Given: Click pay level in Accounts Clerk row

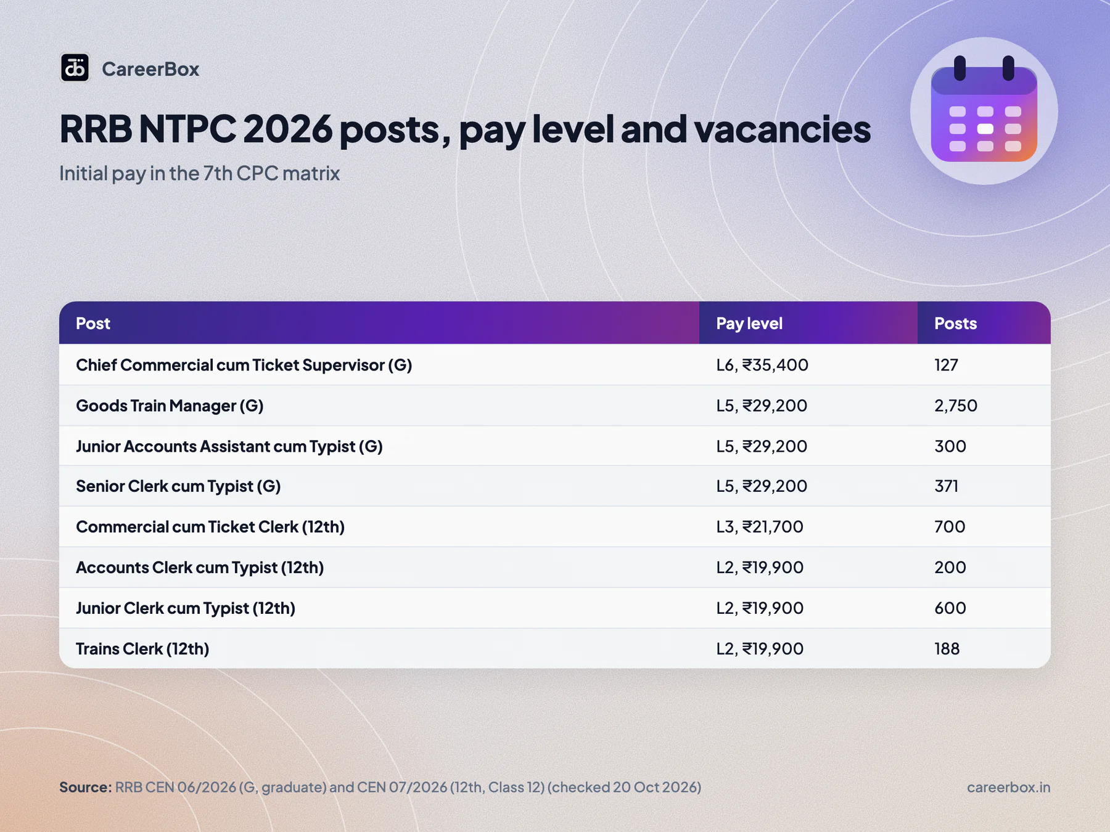Looking at the screenshot, I should tap(760, 568).
